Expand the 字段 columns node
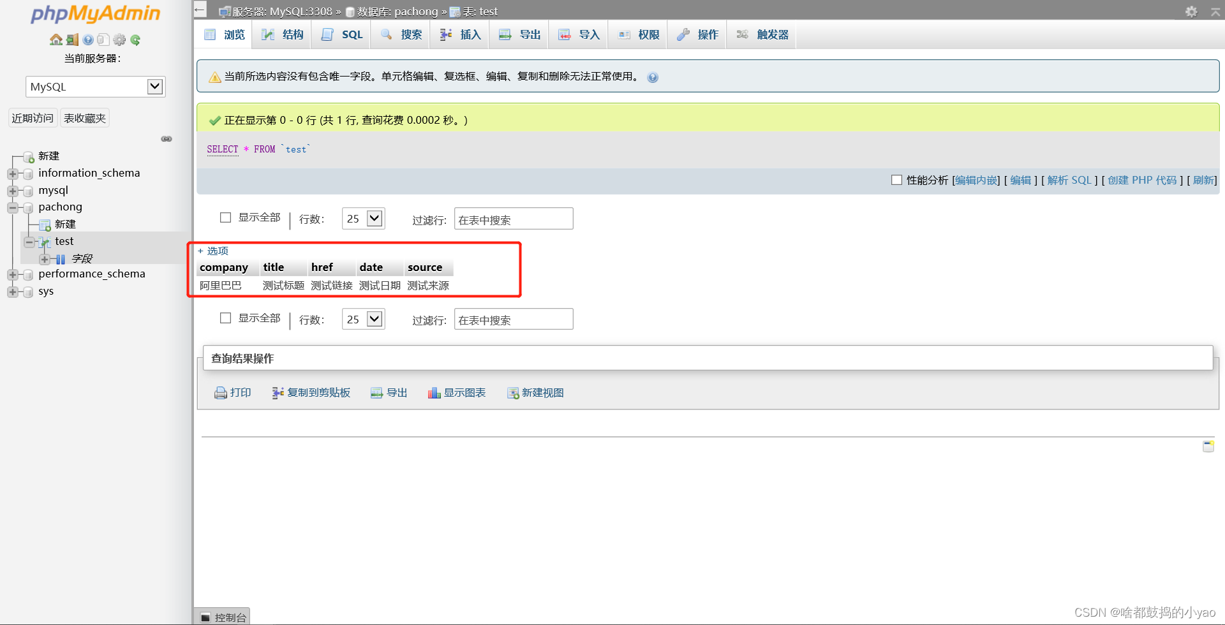Image resolution: width=1225 pixels, height=625 pixels. (x=45, y=259)
